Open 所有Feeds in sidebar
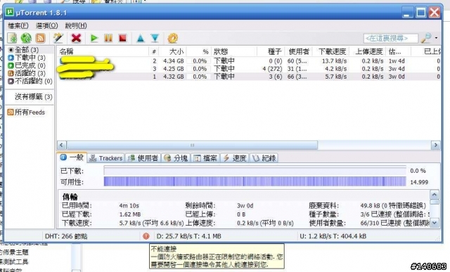 click(x=27, y=112)
